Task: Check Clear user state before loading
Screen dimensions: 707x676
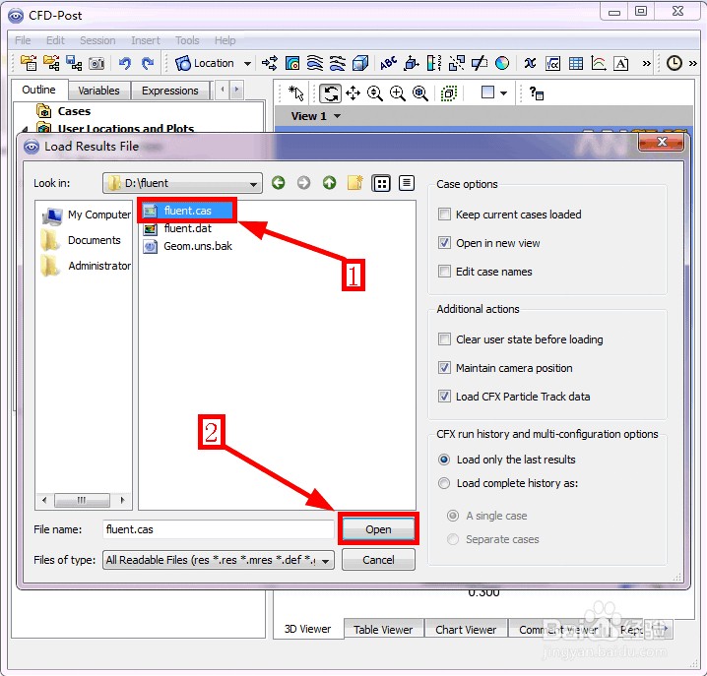Action: tap(444, 338)
